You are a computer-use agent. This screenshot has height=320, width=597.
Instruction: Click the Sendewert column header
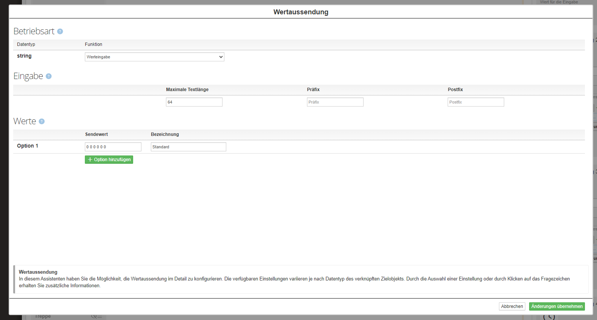(97, 134)
